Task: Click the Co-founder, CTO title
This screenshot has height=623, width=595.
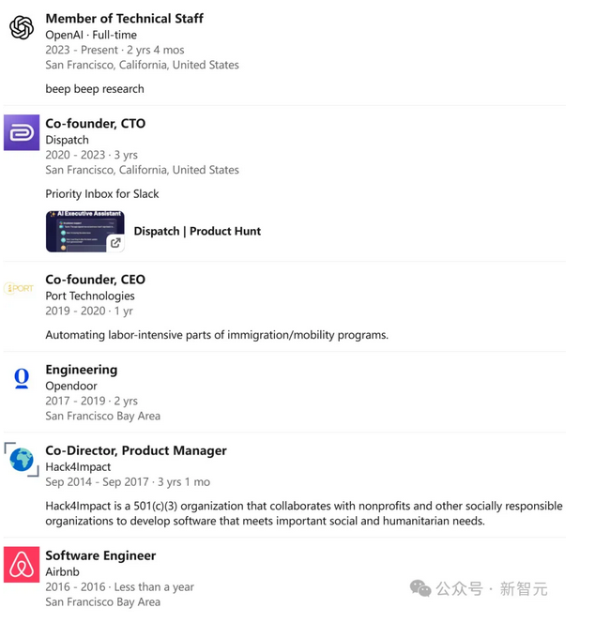Action: pos(96,124)
